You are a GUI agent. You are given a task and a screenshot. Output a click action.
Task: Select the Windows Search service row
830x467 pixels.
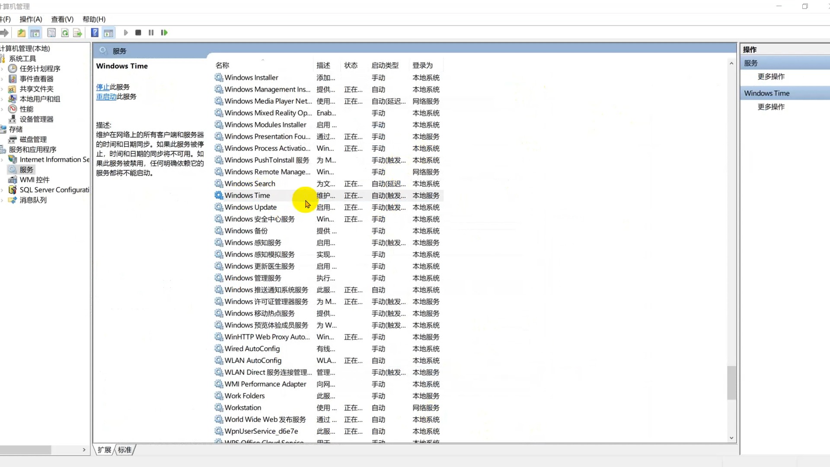(x=329, y=184)
